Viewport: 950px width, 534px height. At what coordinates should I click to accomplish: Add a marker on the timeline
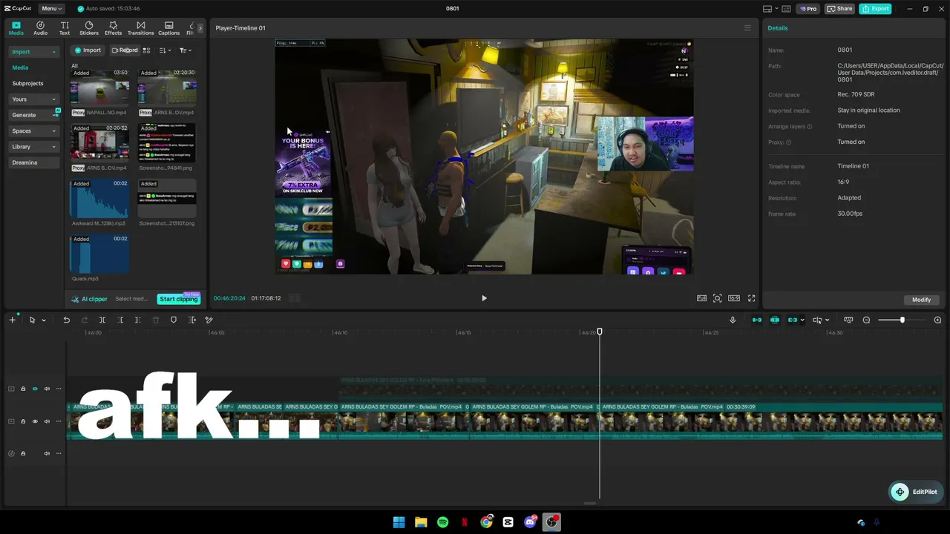tap(174, 320)
